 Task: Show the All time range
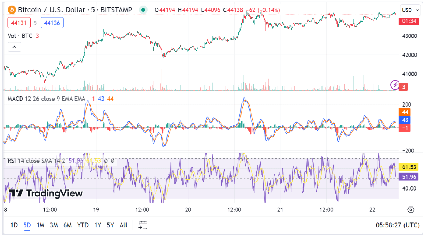tap(123, 225)
